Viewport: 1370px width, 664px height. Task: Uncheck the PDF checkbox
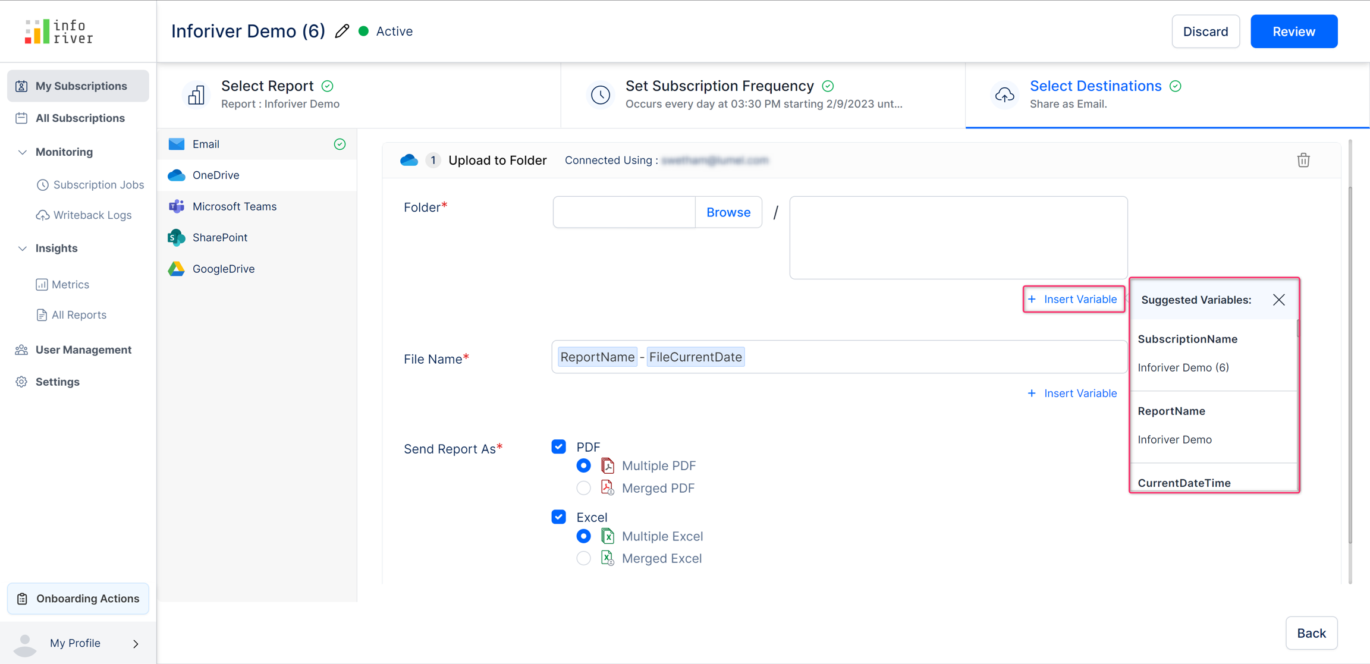(558, 446)
